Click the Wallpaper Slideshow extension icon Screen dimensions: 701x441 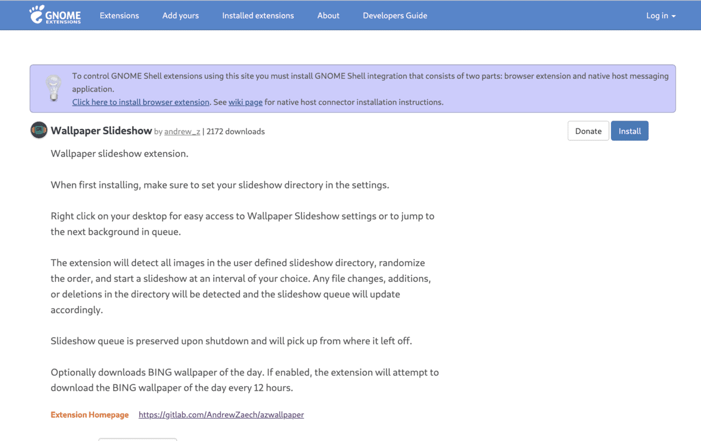pyautogui.click(x=39, y=130)
